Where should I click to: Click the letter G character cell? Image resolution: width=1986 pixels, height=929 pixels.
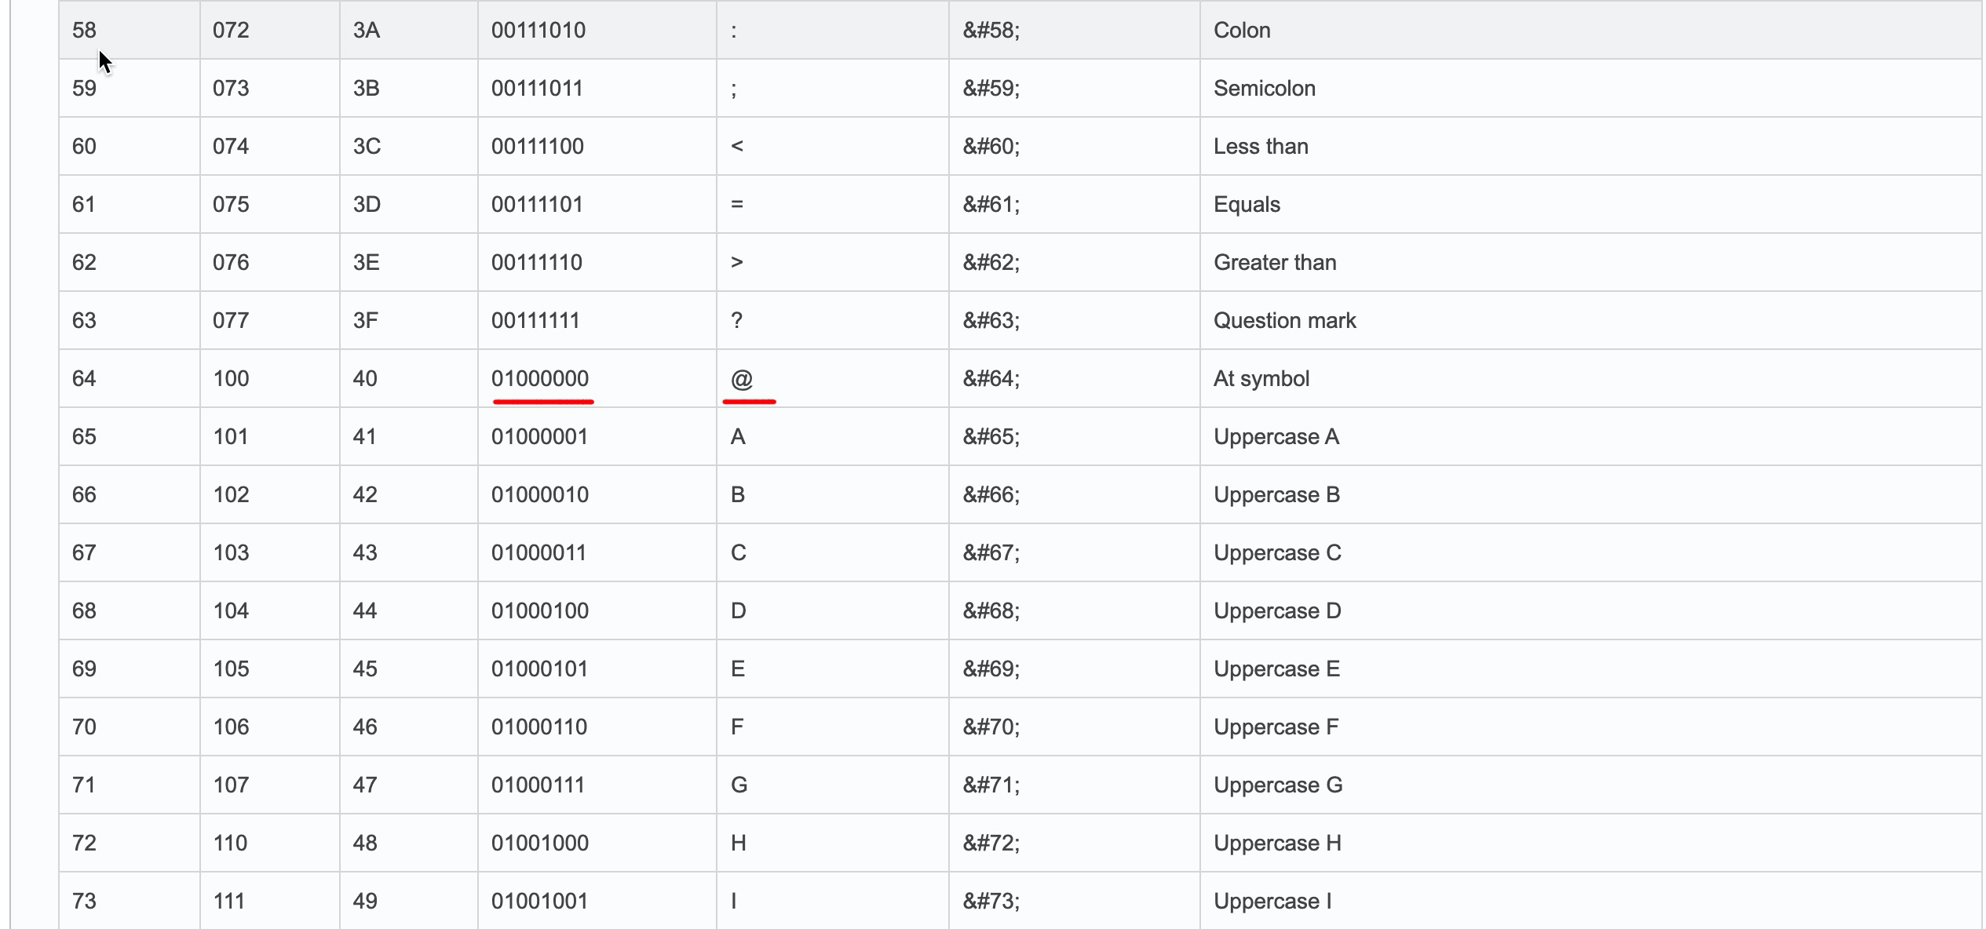[x=739, y=785]
